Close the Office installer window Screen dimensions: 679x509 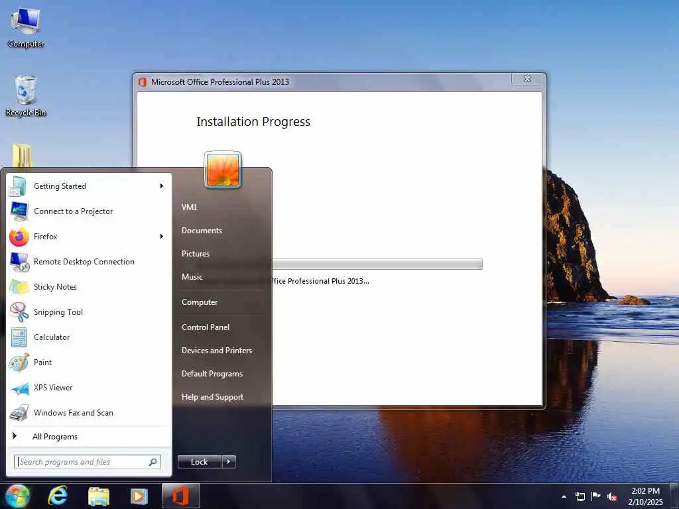coord(527,79)
